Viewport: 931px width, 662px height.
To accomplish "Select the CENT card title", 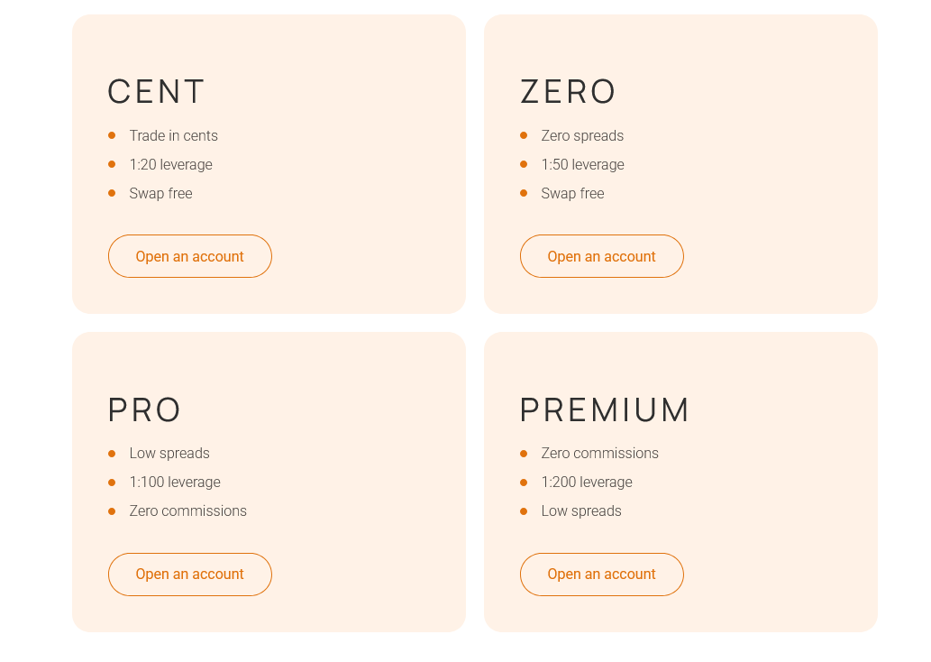I will (156, 91).
